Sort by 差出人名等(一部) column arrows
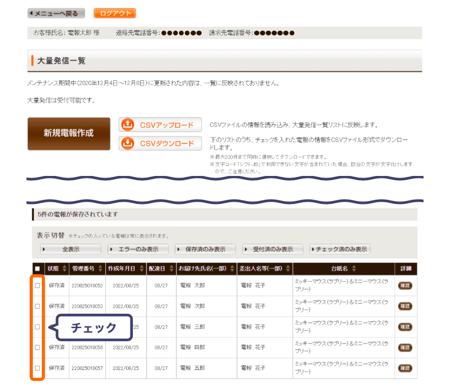This screenshot has height=391, width=450. pyautogui.click(x=288, y=268)
